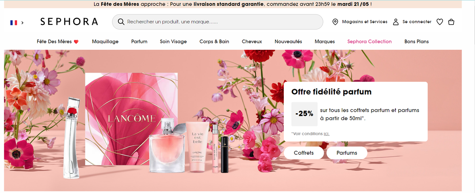Go to Sephora Collection section
This screenshot has width=475, height=193.
(x=369, y=41)
